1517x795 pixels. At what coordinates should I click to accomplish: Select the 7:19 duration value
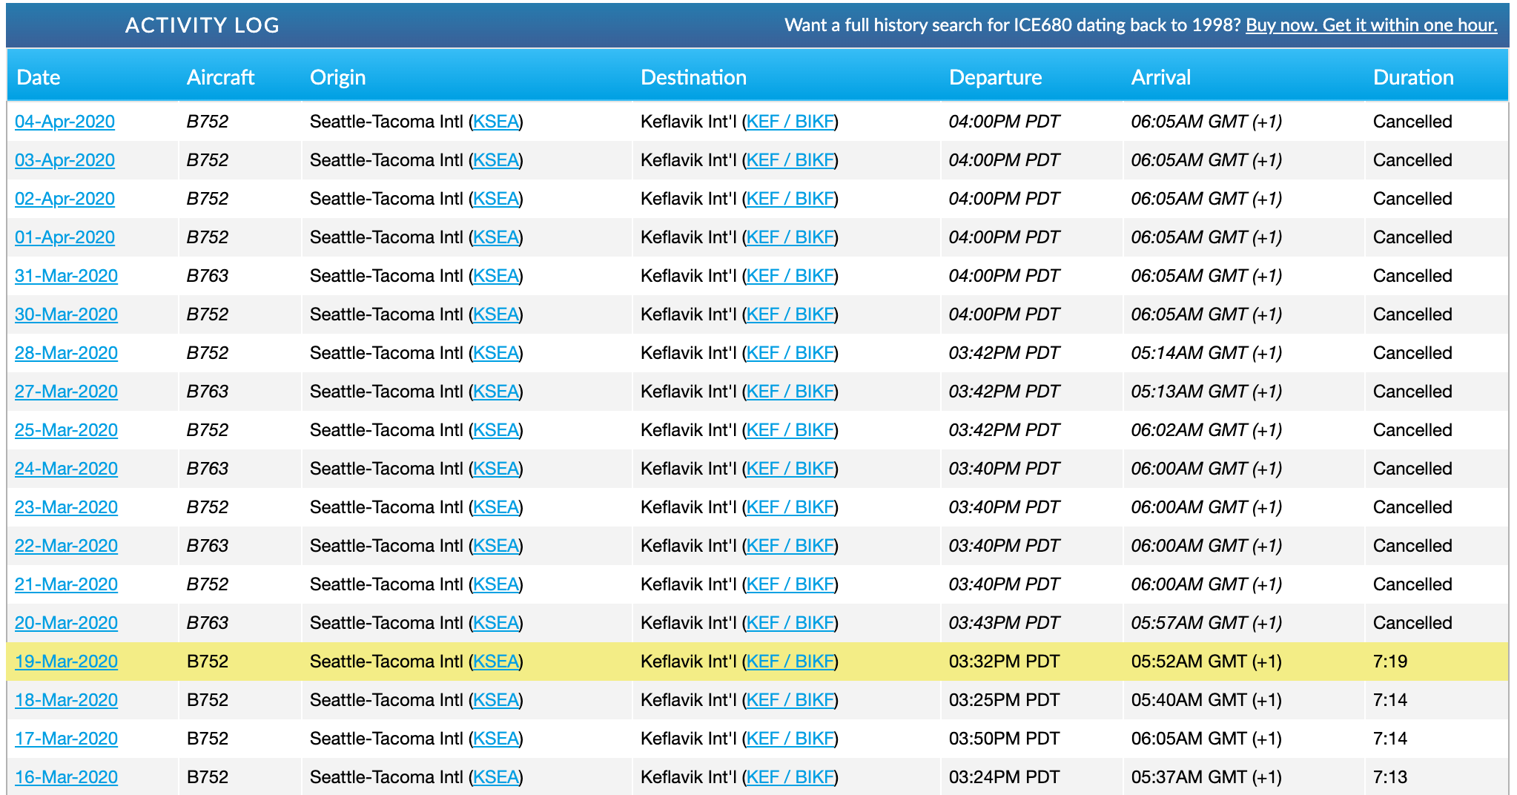(1390, 662)
